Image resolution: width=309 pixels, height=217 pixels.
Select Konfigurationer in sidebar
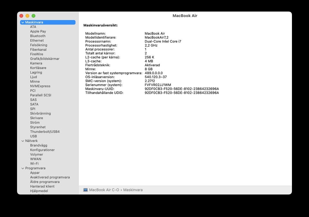(42, 150)
